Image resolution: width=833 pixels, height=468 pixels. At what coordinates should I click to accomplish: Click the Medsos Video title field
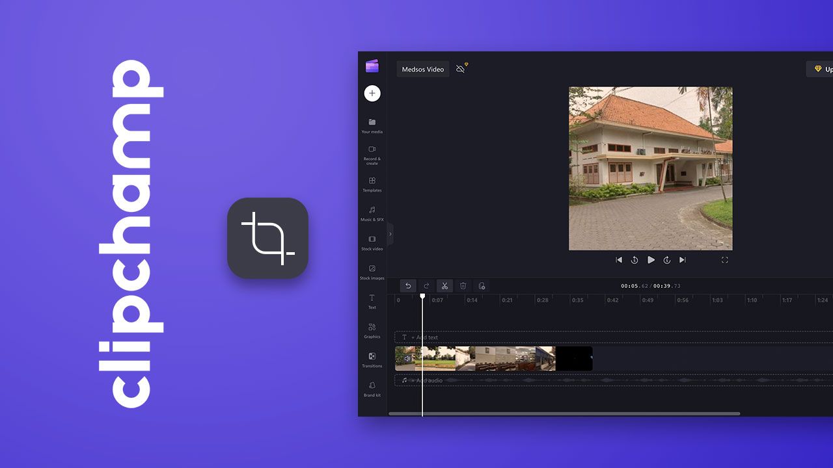click(x=423, y=70)
